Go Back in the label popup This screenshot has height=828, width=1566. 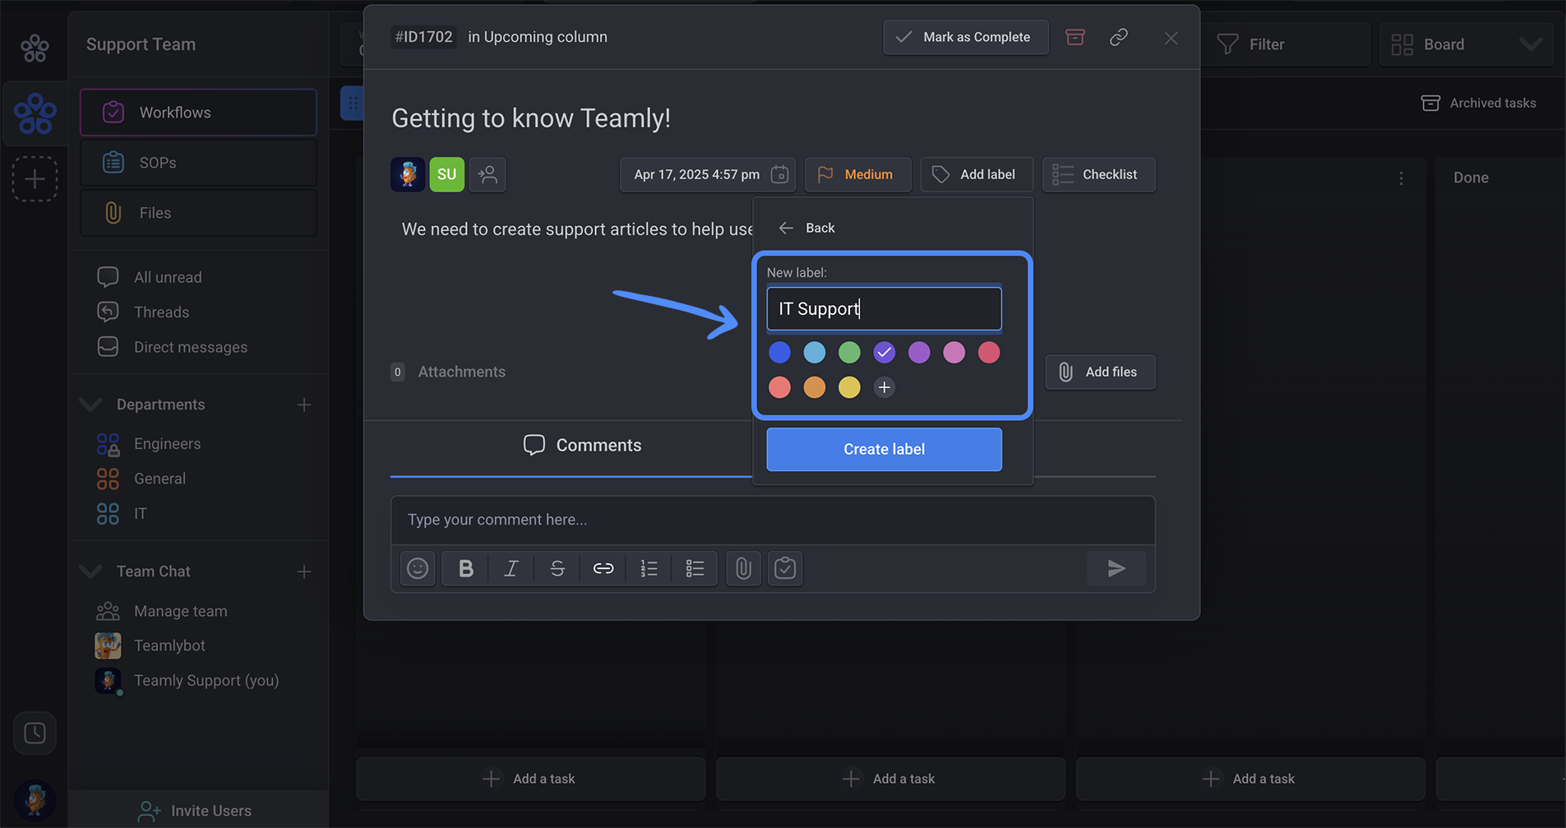(x=807, y=228)
